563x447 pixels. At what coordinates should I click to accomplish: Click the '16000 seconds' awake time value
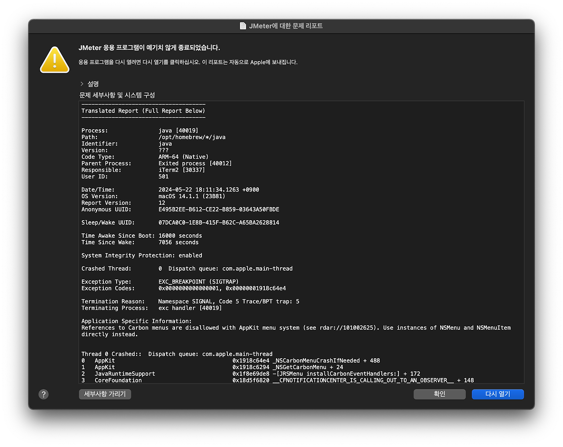click(180, 236)
